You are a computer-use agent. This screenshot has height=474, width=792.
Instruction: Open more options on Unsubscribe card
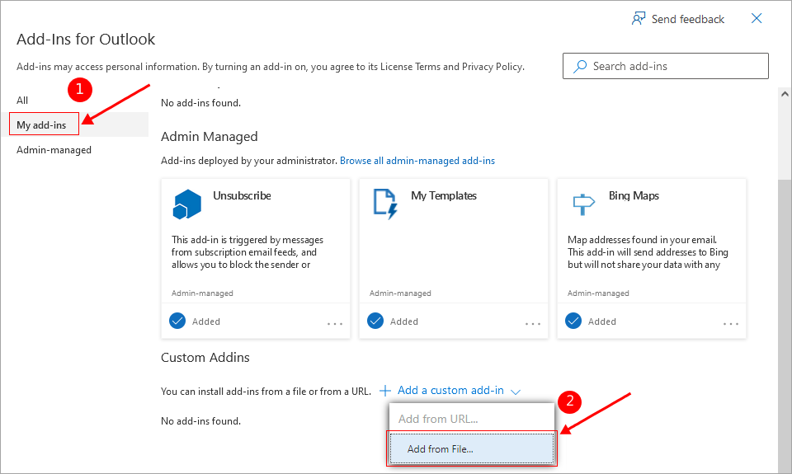[334, 324]
